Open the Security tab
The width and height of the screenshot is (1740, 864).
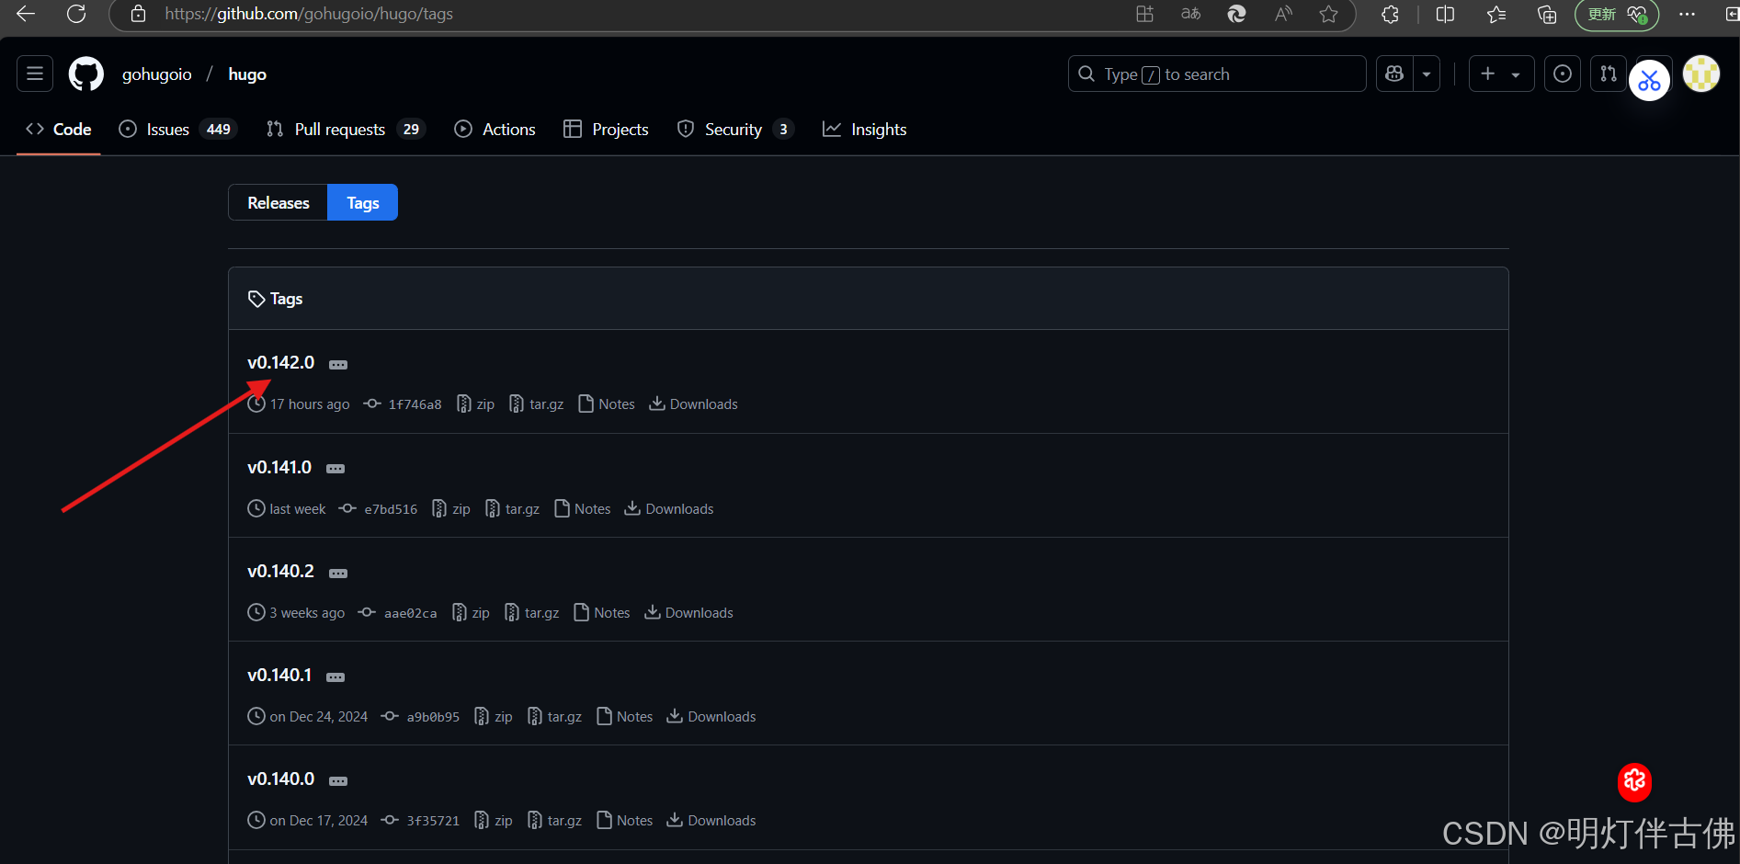[x=735, y=129]
